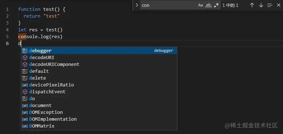Screen dimensions: 283x134
Task: Click variable icon beside DOMMatrix
Action: click(x=25, y=126)
